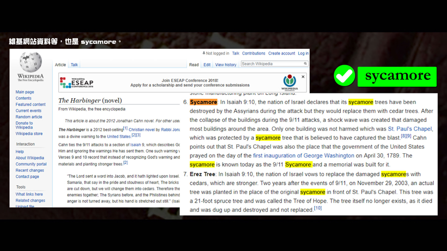This screenshot has height=251, width=447.
Task: Open the Article tab
Action: [x=60, y=65]
